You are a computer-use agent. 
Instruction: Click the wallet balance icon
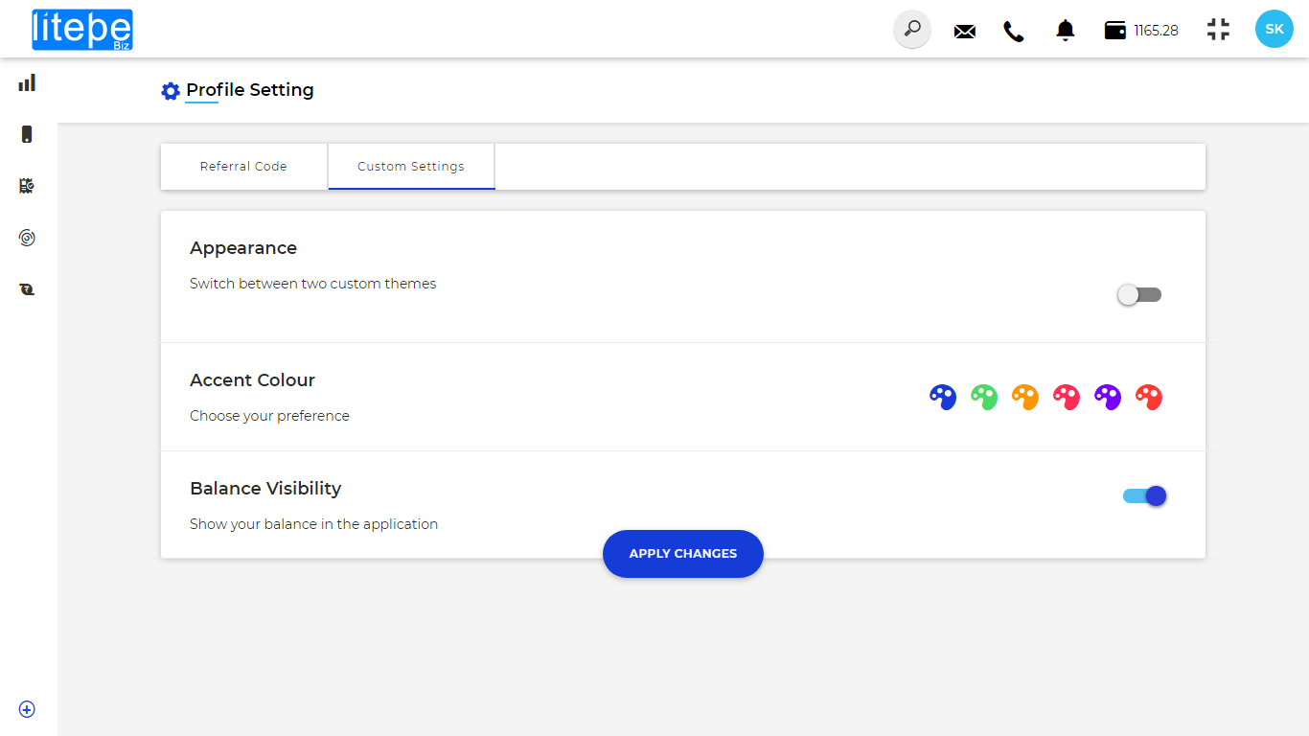point(1114,31)
